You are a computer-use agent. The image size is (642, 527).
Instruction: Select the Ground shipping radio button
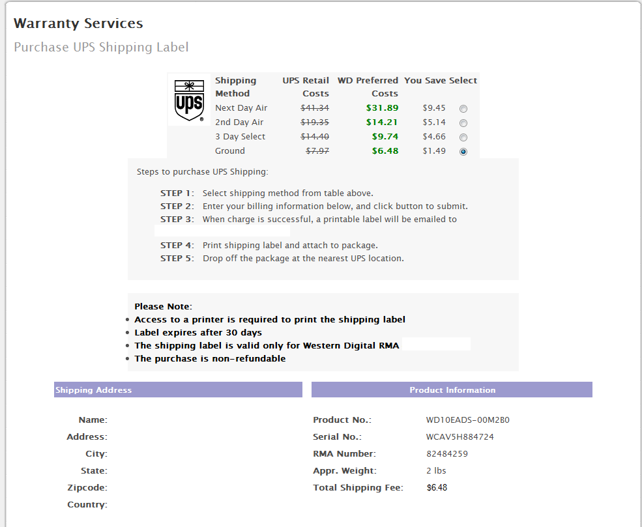coord(463,151)
